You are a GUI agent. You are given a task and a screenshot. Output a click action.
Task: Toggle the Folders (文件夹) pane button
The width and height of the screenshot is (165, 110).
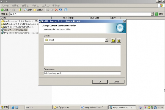38,10
